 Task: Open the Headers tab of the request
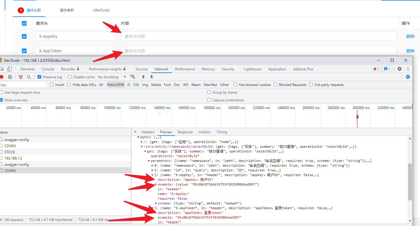tap(148, 132)
